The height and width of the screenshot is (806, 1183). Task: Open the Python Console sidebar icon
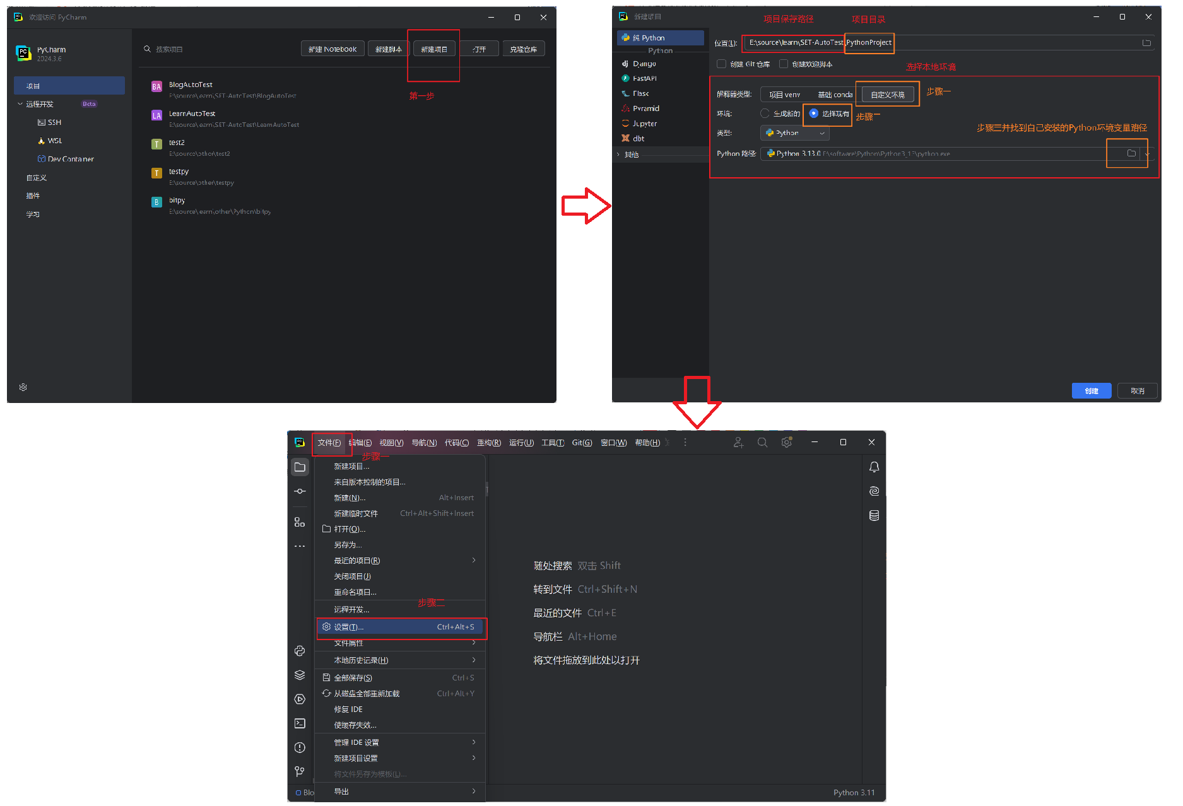pyautogui.click(x=300, y=651)
